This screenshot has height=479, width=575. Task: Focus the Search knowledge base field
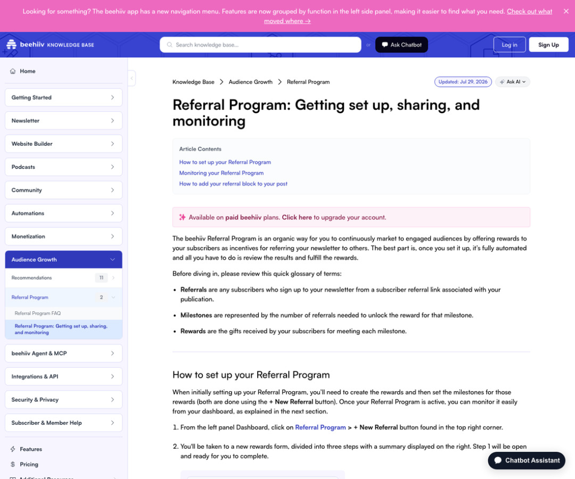pos(260,45)
